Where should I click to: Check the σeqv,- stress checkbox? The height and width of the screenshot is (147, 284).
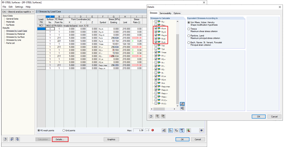156,97
